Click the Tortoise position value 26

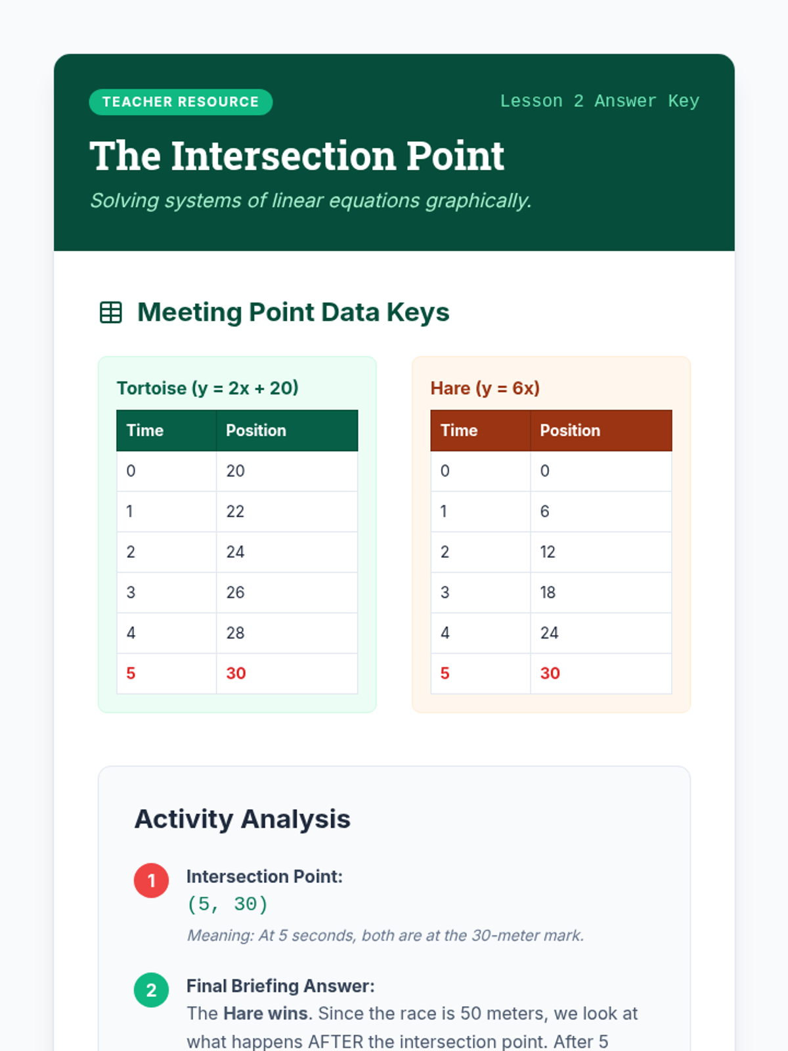235,593
